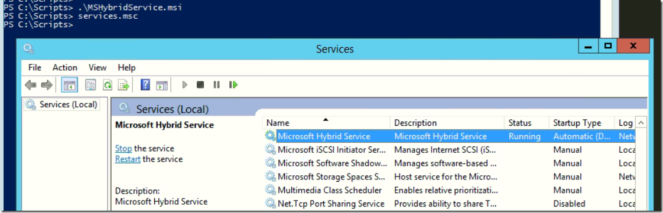Click gear icon of Microsoft Software Shadow row
This screenshot has height=213, width=663.
pyautogui.click(x=270, y=163)
